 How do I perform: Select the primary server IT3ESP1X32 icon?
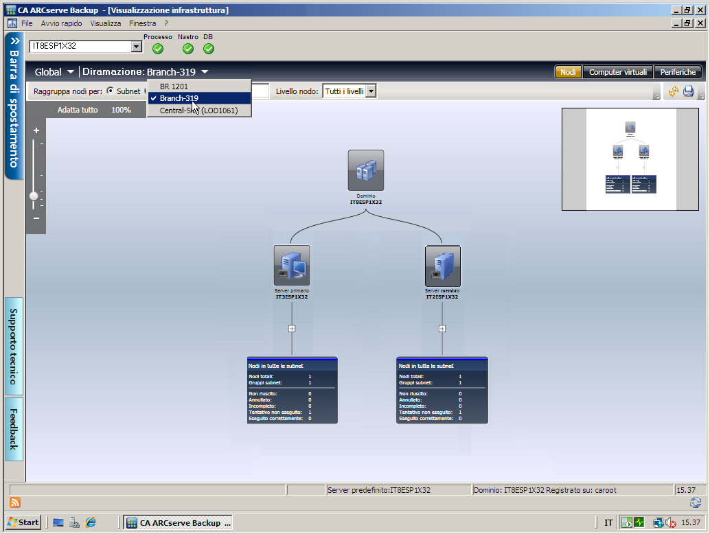click(292, 266)
